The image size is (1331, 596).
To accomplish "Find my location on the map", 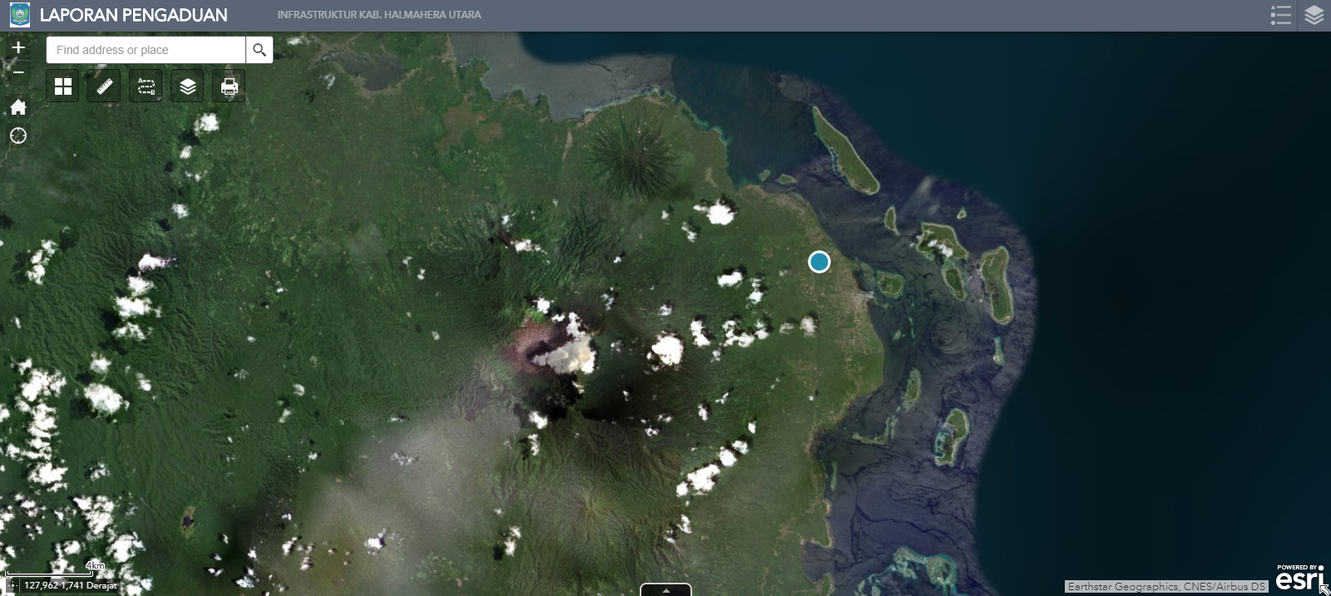I will (x=18, y=135).
